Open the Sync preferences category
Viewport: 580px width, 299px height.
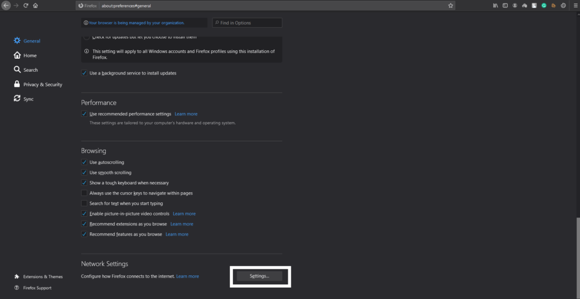[x=24, y=99]
